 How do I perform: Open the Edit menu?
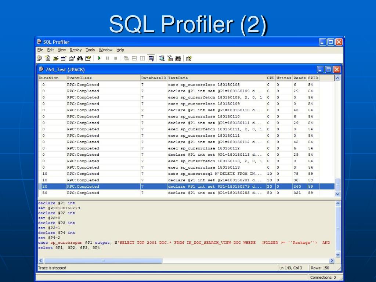click(50, 50)
